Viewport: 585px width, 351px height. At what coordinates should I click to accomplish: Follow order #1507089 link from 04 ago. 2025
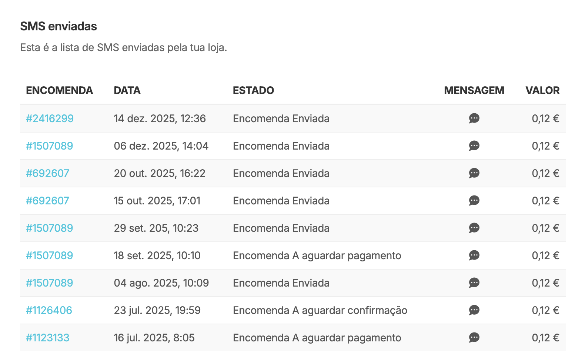tap(49, 283)
